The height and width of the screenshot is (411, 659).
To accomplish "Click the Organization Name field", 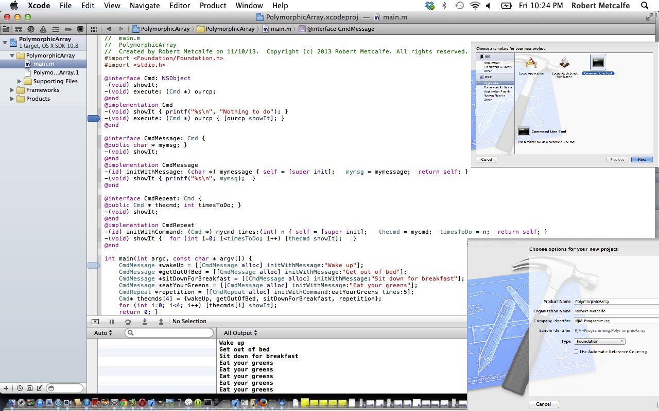I will (x=616, y=311).
